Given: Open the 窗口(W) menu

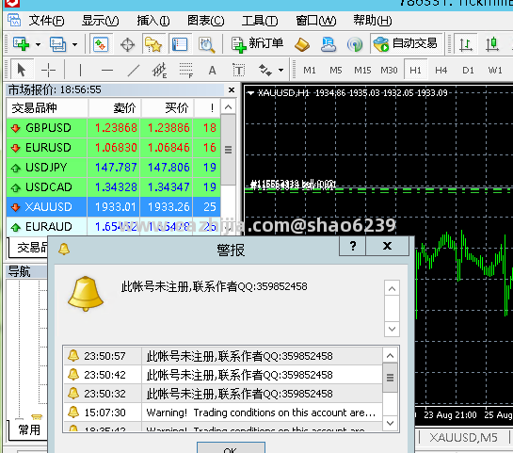Looking at the screenshot, I should (x=315, y=21).
